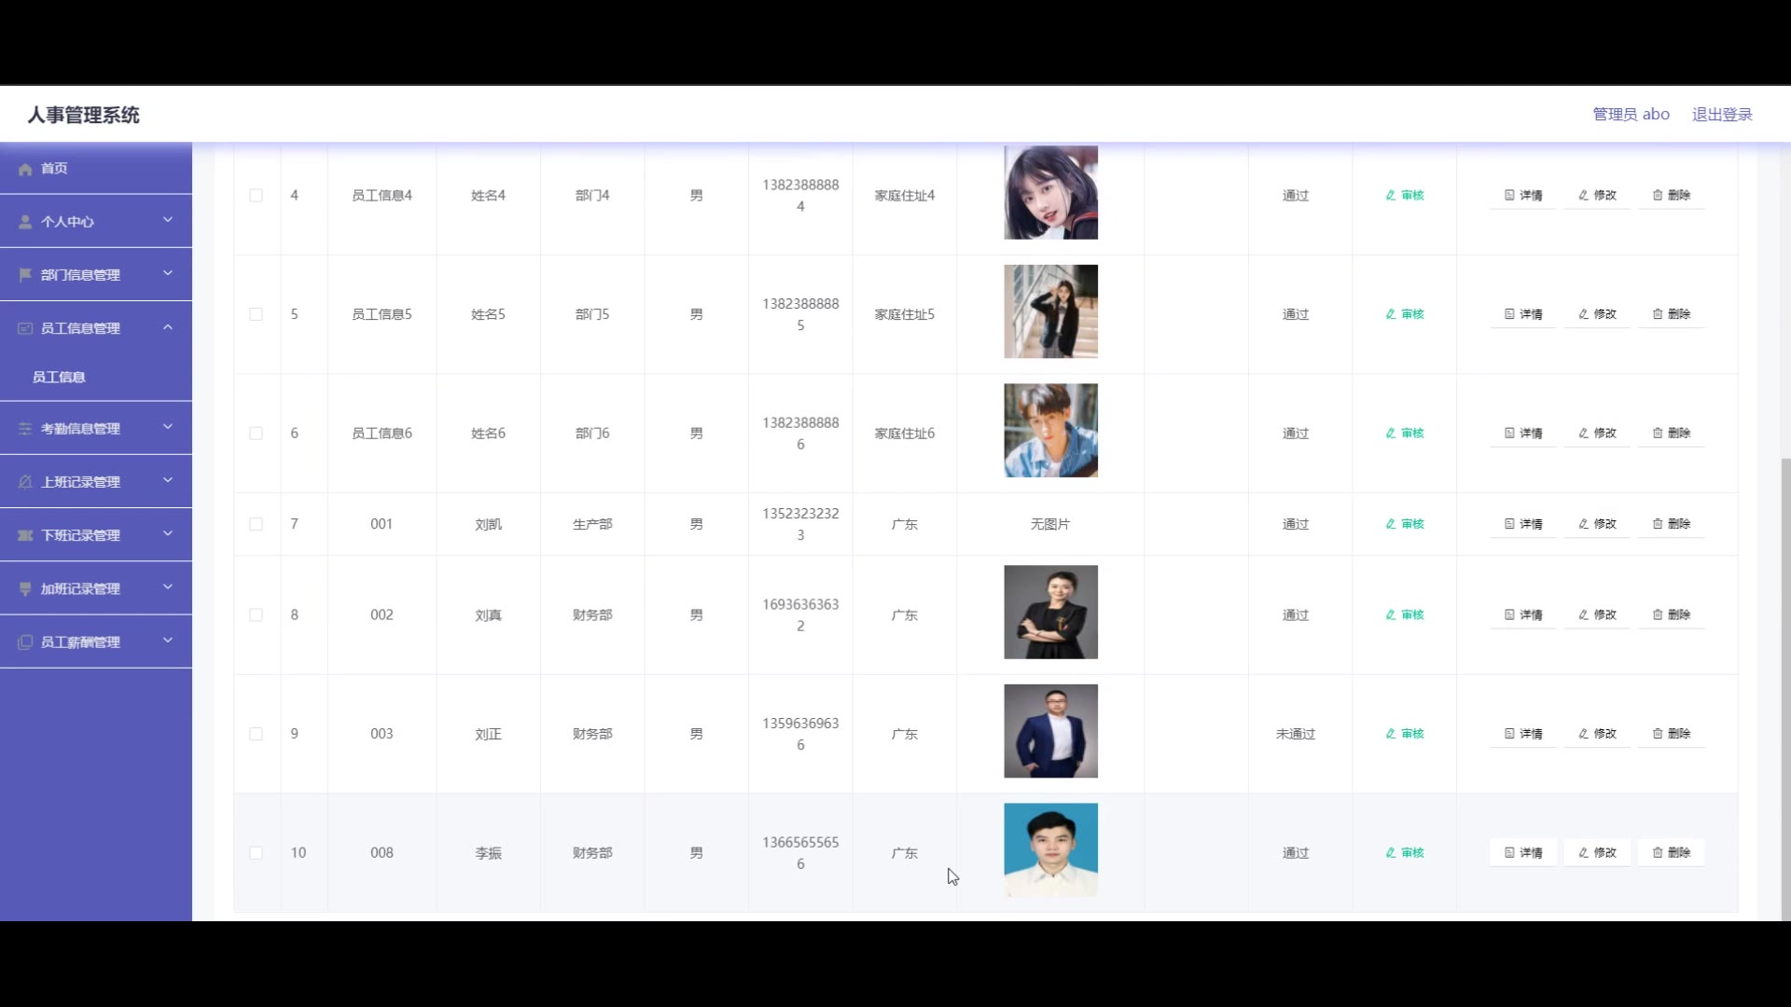Click the list icon beside 考勤信息管理
Viewport: 1791px width, 1007px height.
25,429
